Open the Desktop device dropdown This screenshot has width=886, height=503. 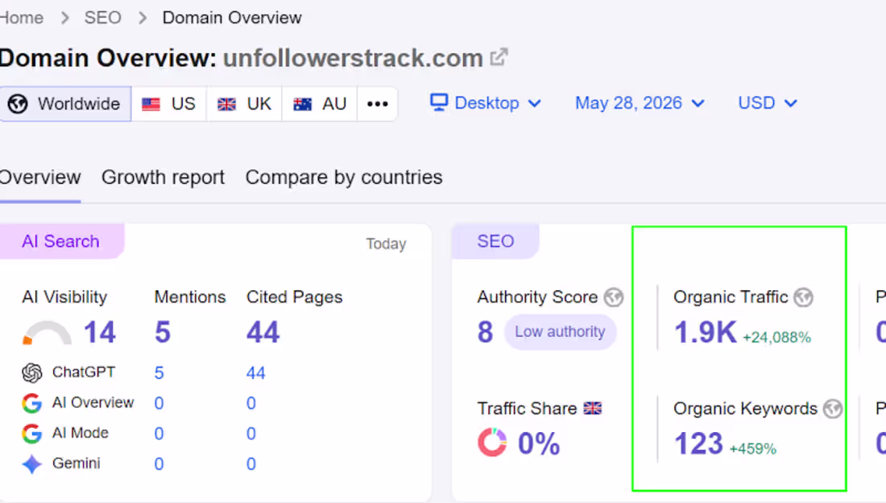[x=486, y=103]
